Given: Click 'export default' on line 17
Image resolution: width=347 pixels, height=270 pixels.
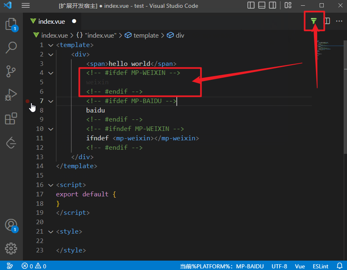Looking at the screenshot, I should point(82,194).
